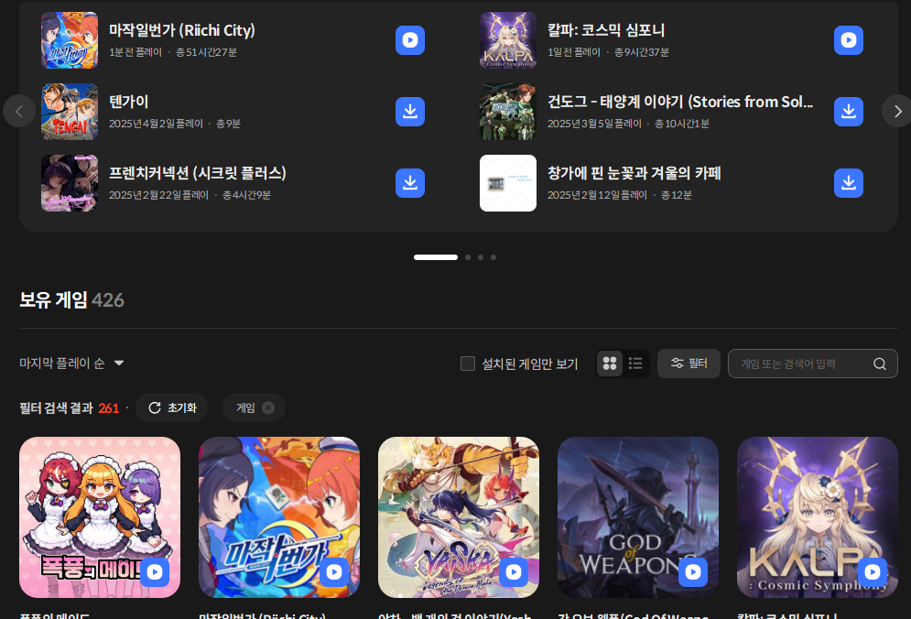Open KALPA Cosmic Symphony game card cover
911x619 pixels.
coord(818,517)
